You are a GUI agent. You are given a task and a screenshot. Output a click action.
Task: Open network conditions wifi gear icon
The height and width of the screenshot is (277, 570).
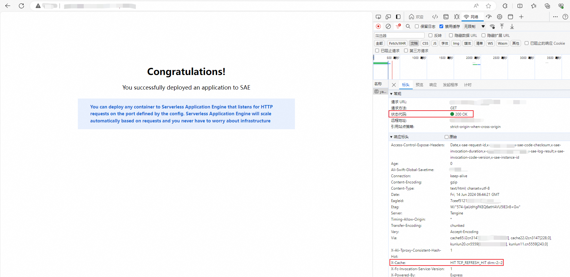[x=492, y=26]
